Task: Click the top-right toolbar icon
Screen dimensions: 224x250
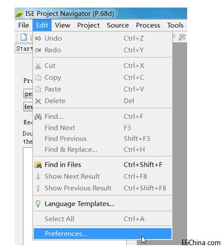Action: (x=182, y=37)
